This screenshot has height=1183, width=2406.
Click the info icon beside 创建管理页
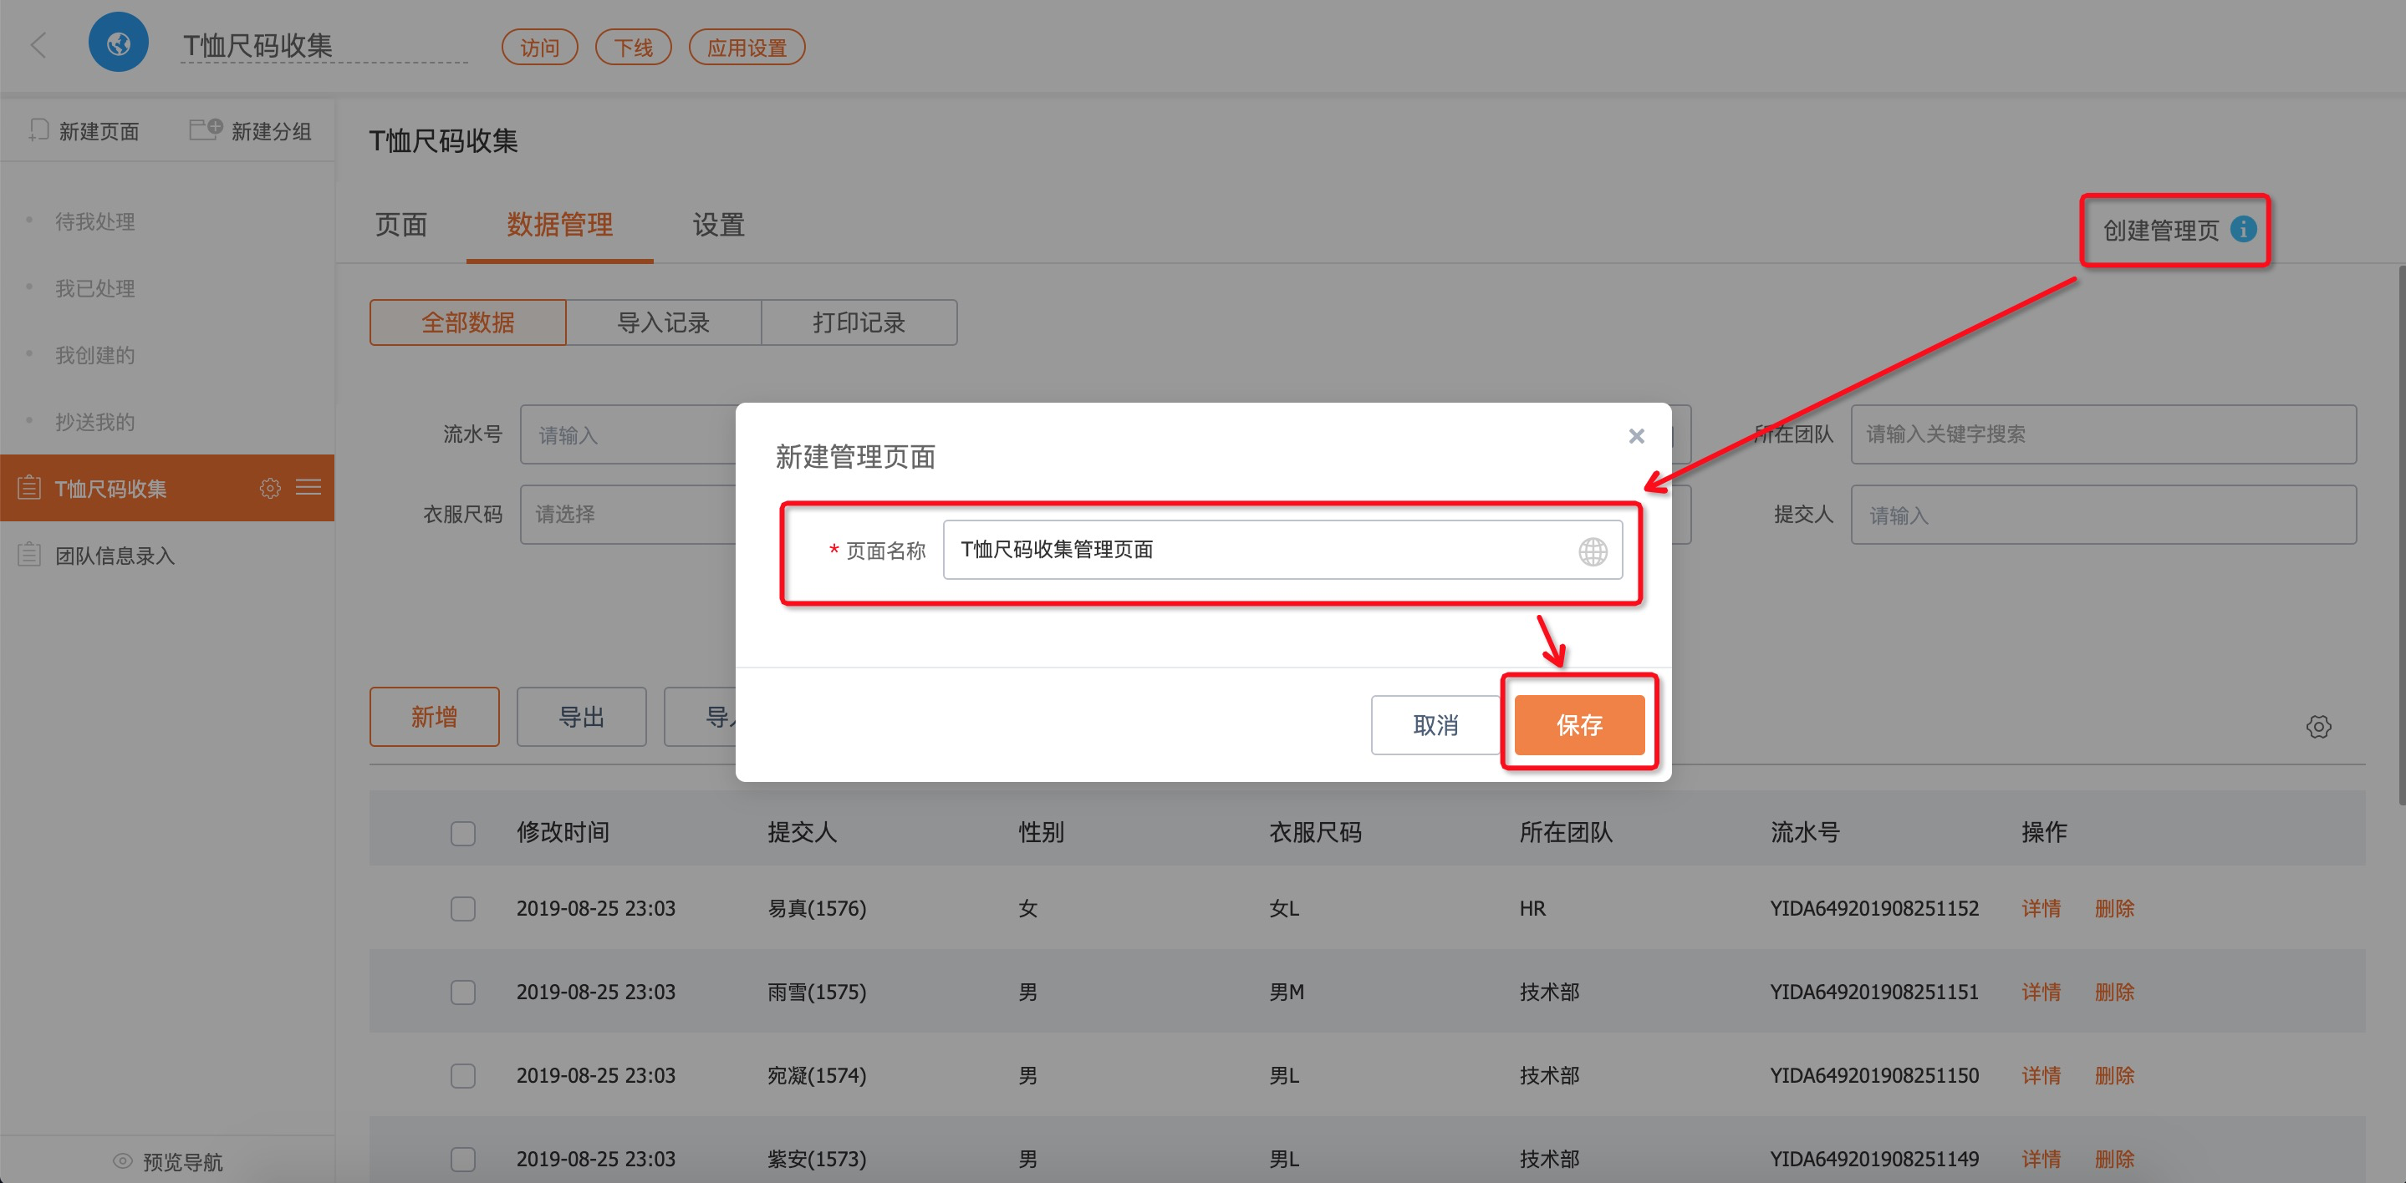pos(2242,230)
